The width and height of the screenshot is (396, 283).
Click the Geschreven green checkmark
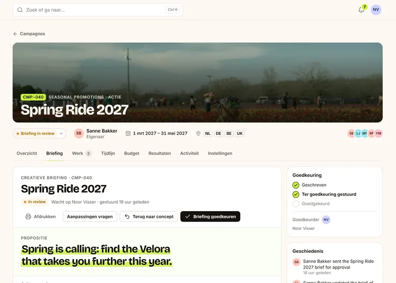pos(296,185)
